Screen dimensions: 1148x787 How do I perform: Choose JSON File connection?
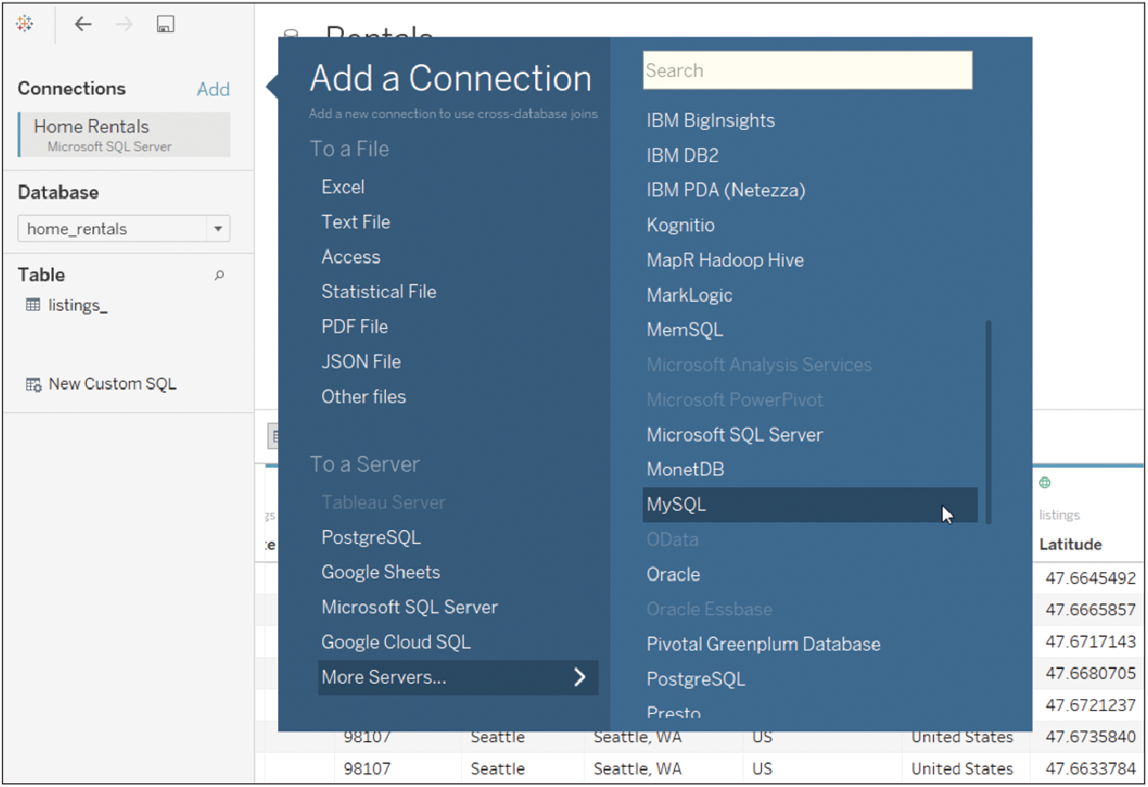tap(361, 361)
